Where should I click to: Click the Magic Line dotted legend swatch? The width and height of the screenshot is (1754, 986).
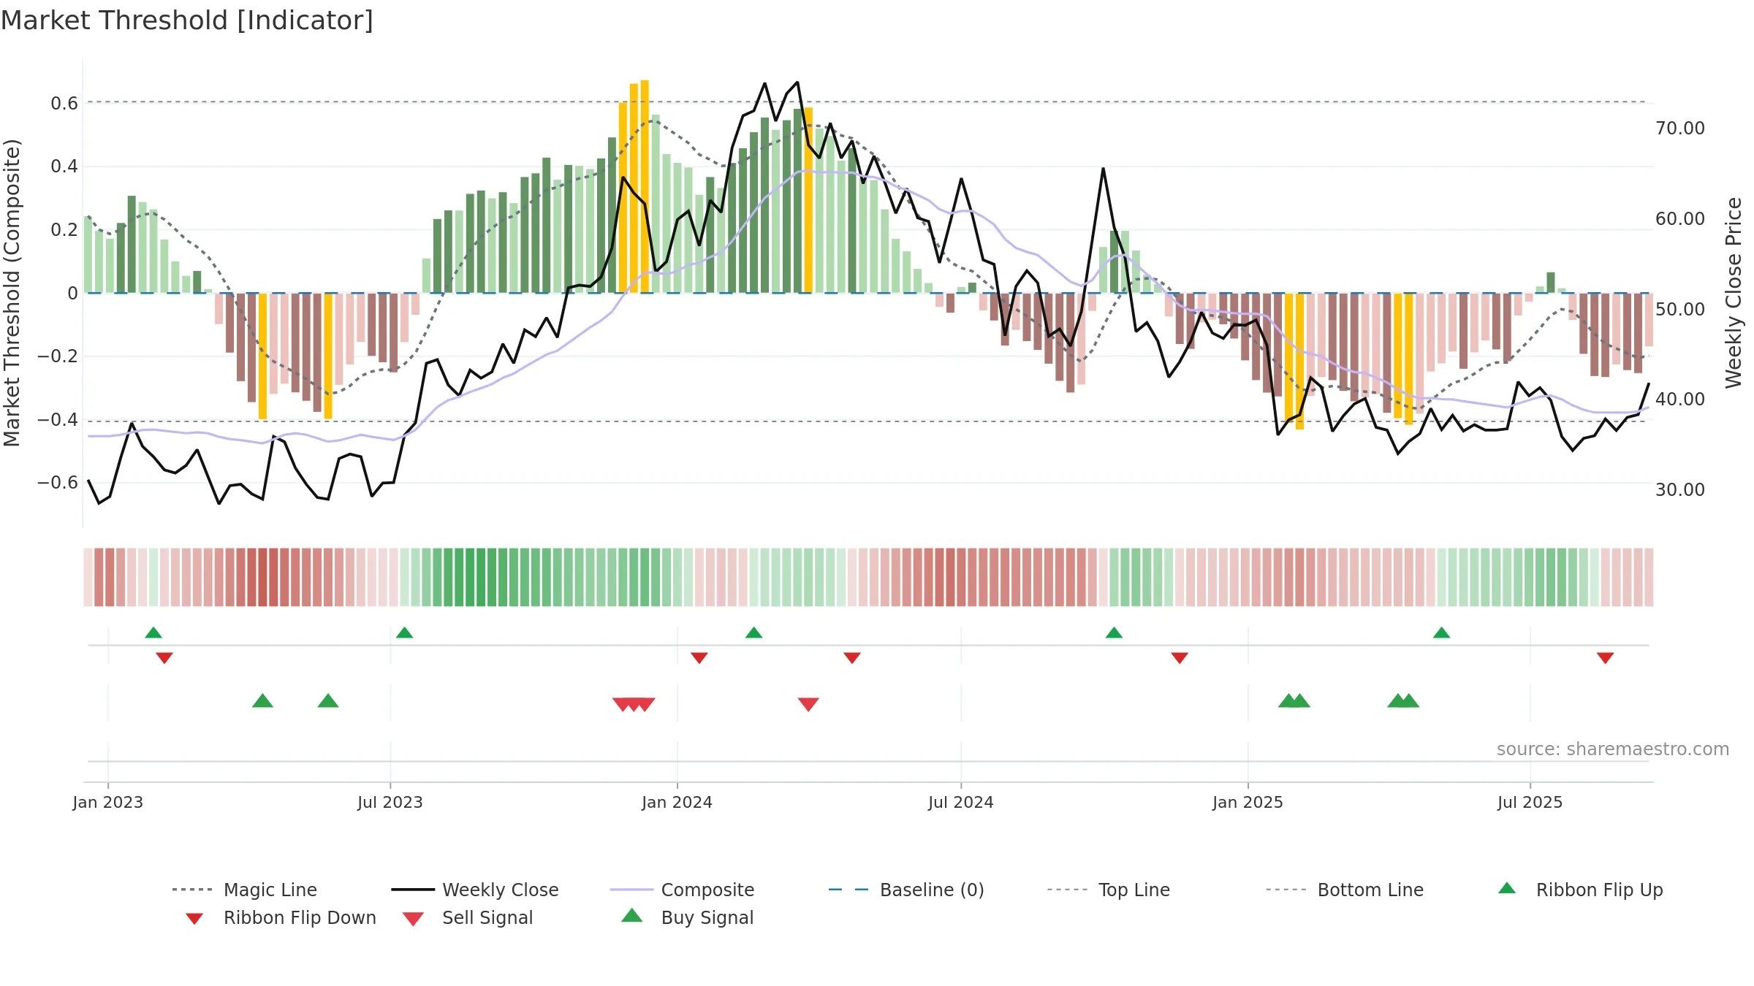point(192,890)
